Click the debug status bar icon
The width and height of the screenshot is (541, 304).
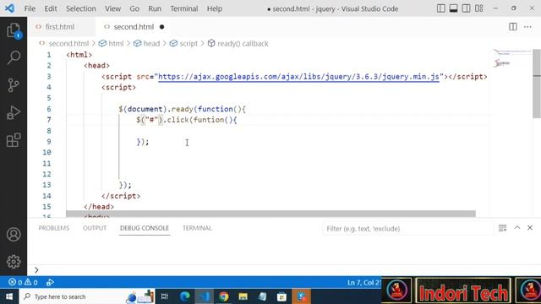(x=50, y=282)
